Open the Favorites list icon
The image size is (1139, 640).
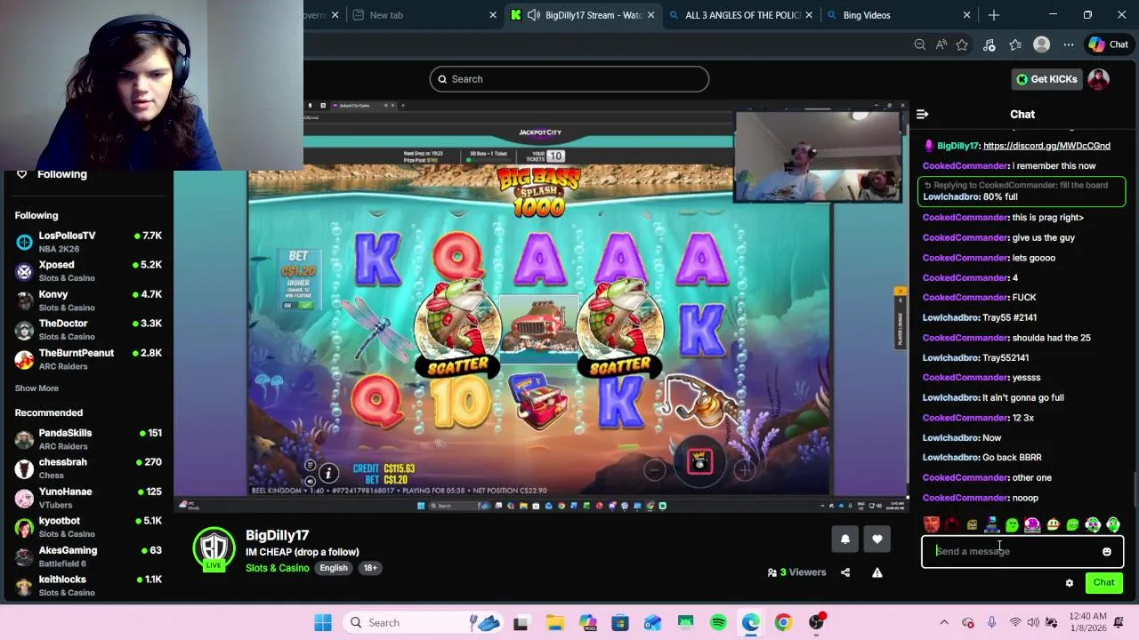point(1015,44)
